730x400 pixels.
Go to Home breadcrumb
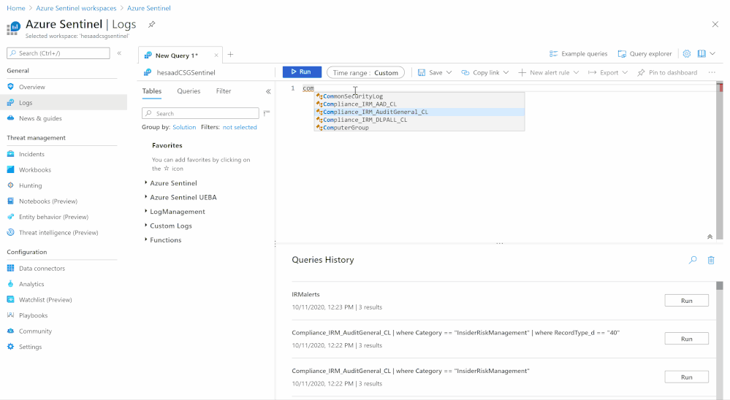tap(16, 8)
